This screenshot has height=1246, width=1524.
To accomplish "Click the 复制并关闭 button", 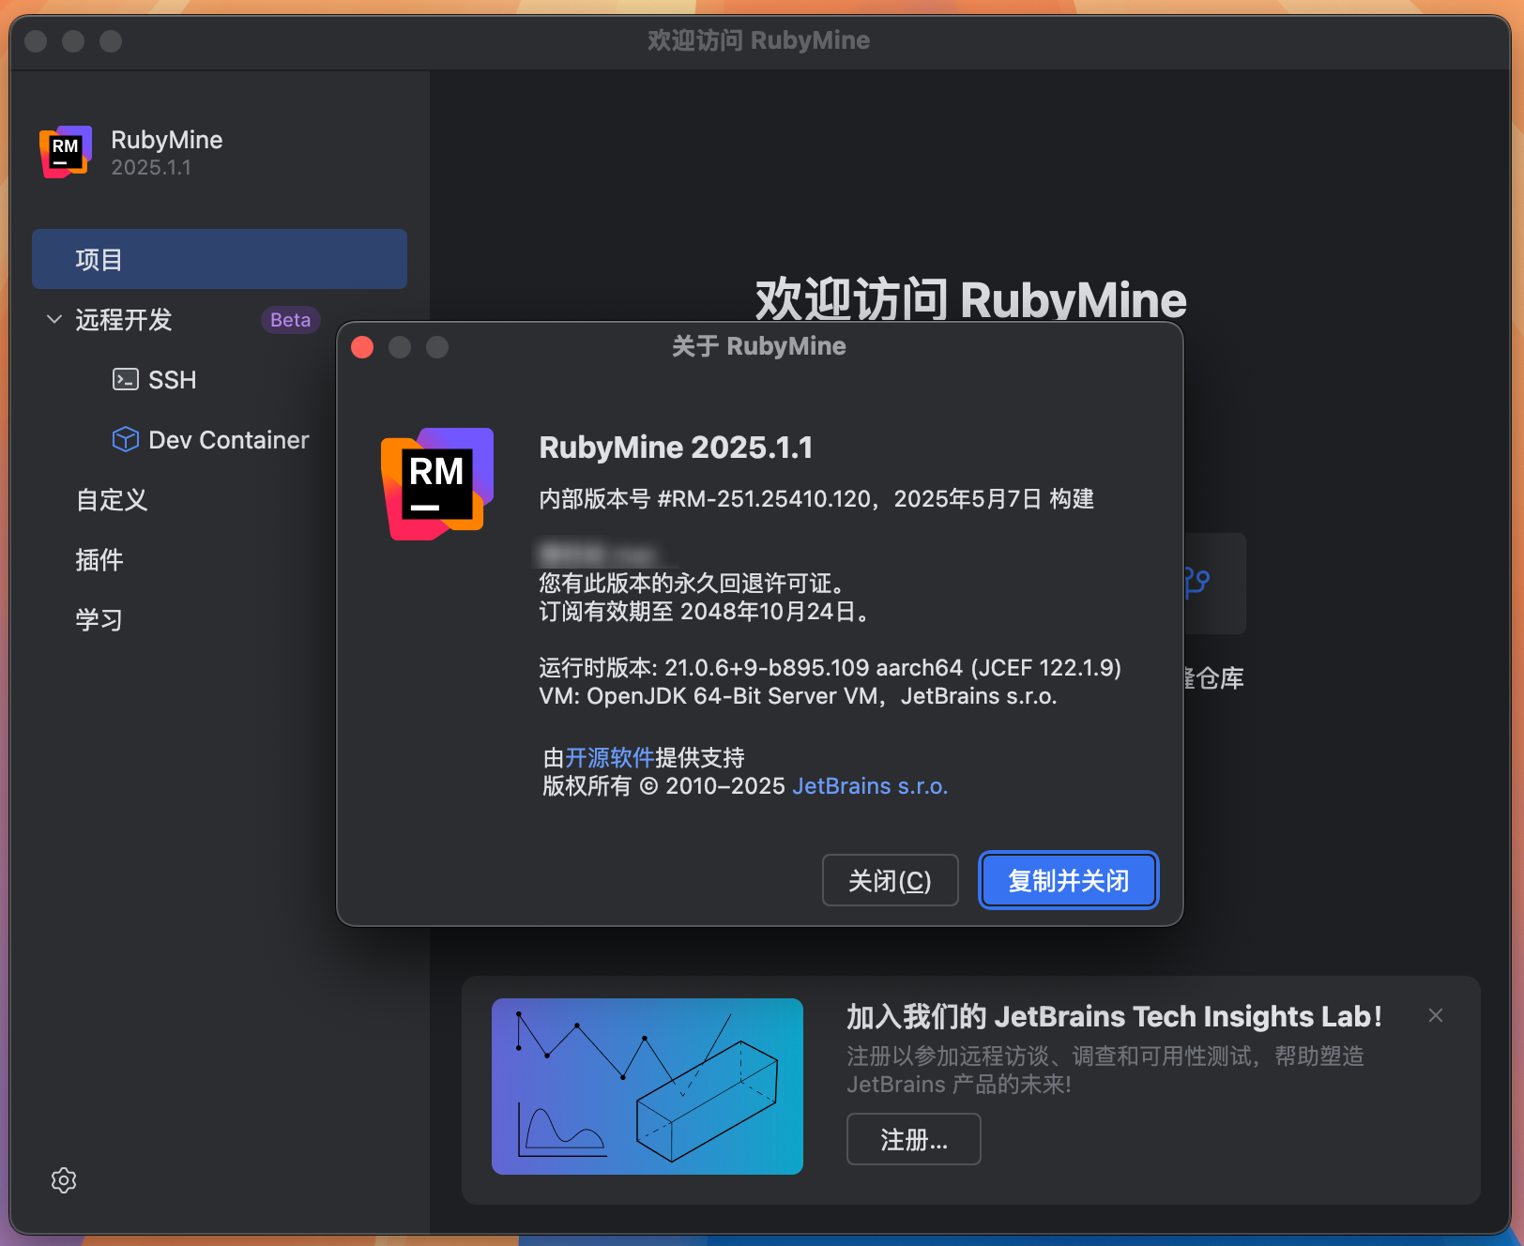I will pos(1069,880).
